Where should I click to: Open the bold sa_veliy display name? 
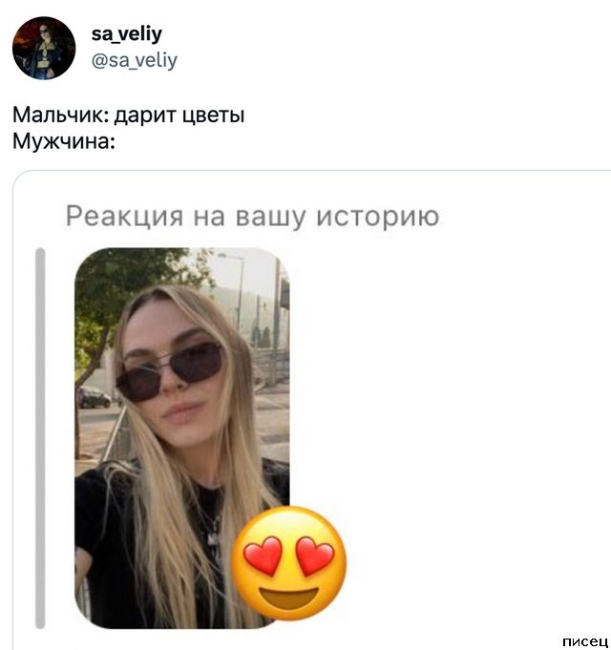126,34
